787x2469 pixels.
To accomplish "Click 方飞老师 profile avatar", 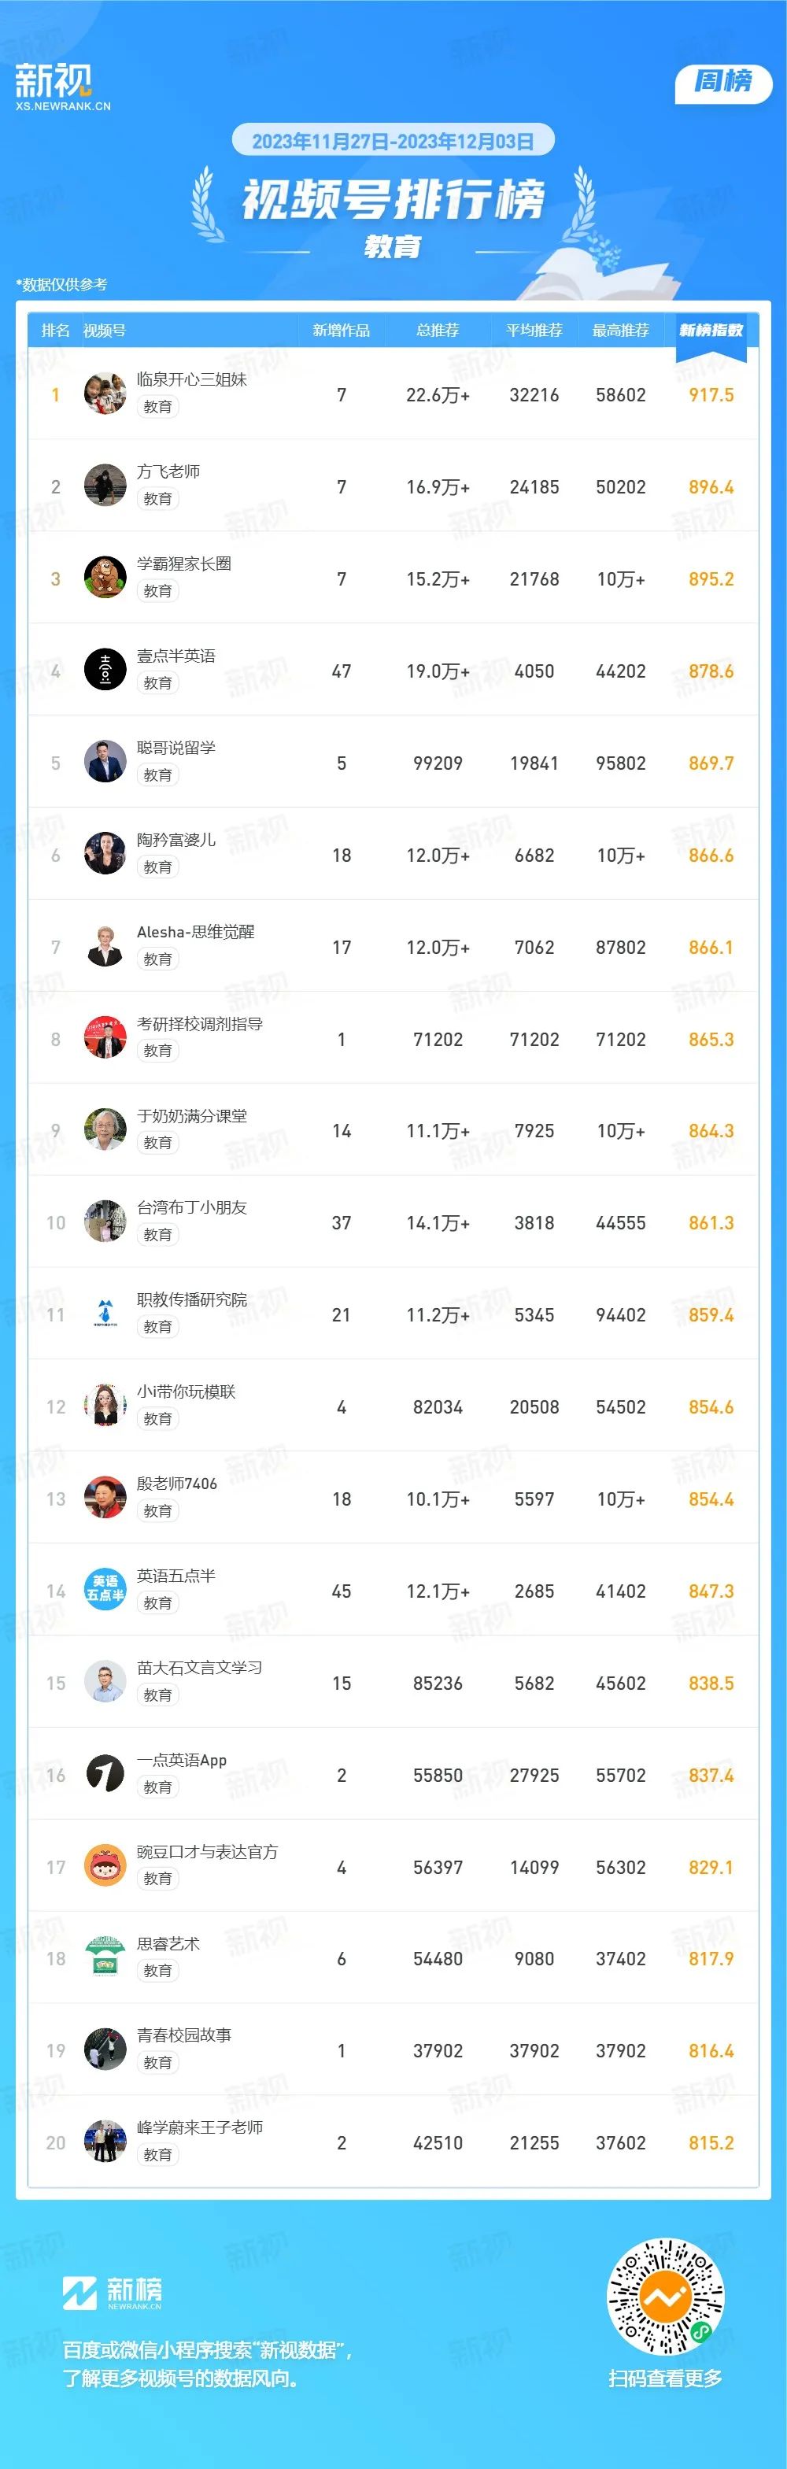I will [105, 486].
